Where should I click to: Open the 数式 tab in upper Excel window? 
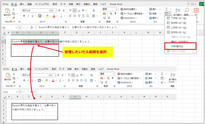pos(55,4)
